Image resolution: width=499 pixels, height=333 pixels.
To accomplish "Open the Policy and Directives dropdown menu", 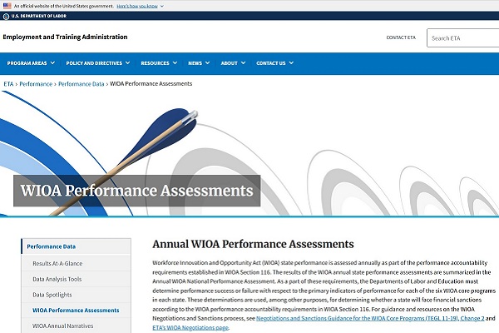I will [98, 63].
